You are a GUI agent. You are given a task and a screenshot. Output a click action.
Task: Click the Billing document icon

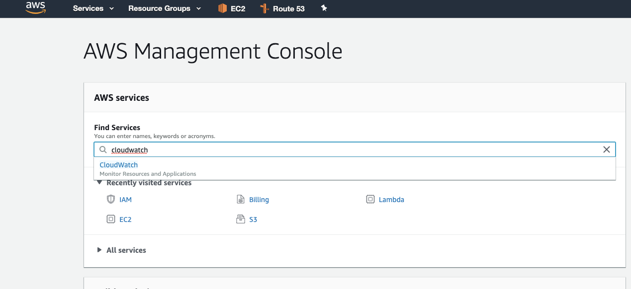point(241,199)
